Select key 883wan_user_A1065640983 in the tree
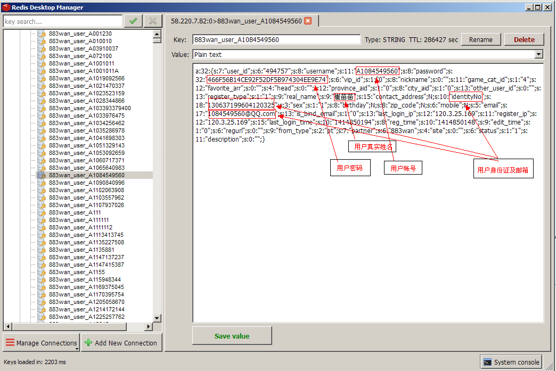 (x=86, y=168)
